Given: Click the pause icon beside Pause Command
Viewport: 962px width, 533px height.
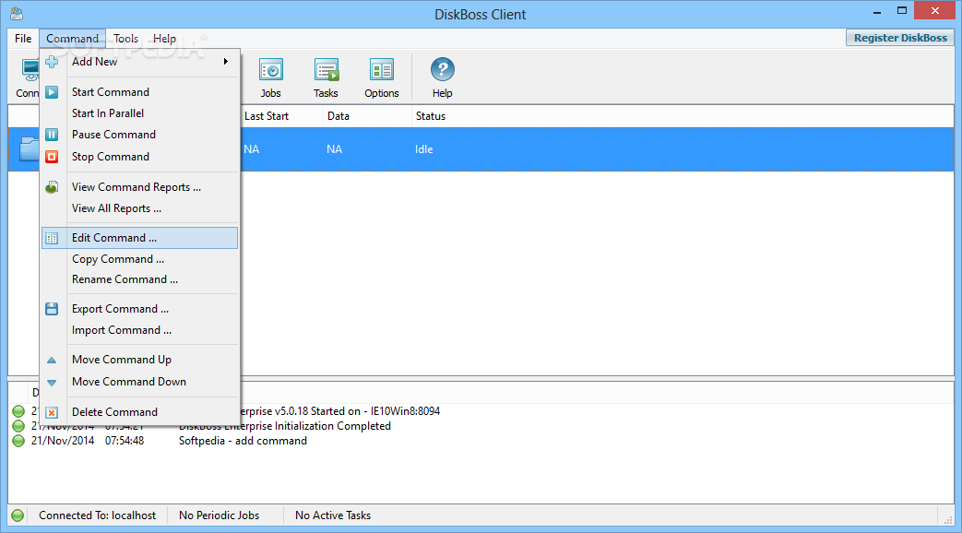Looking at the screenshot, I should point(53,135).
